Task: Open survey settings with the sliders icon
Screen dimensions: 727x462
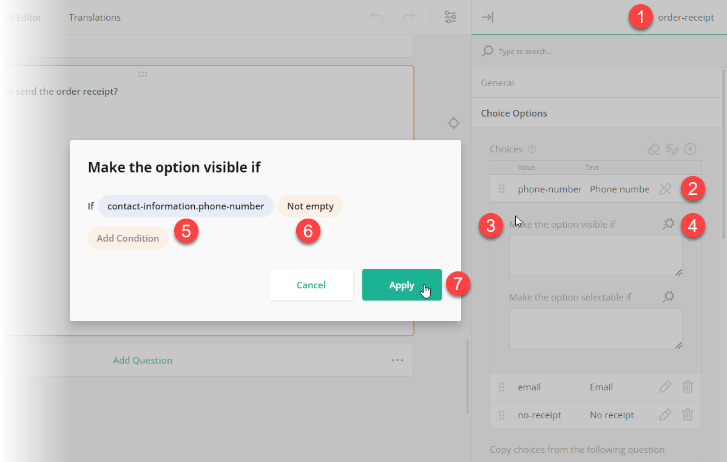Action: 450,17
